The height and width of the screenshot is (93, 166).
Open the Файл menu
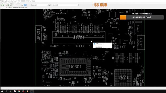3,3
